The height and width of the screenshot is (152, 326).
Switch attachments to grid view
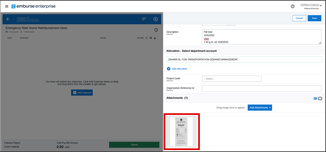(315, 98)
